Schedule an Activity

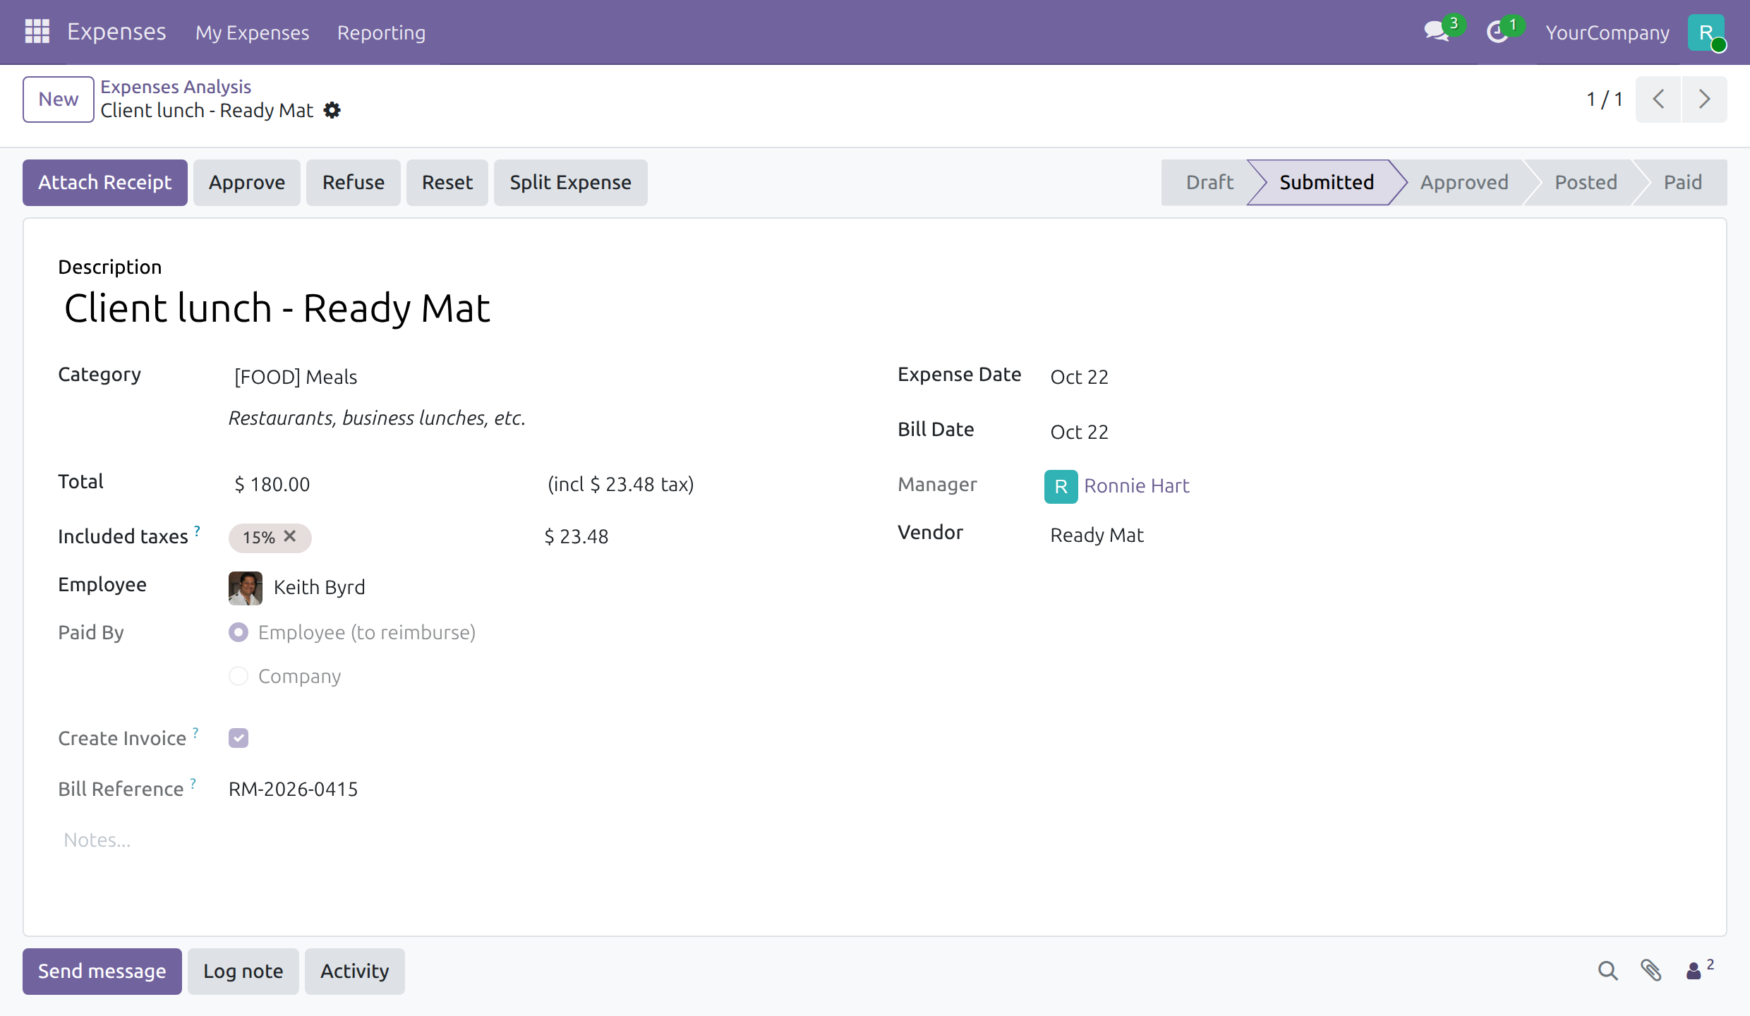354,971
